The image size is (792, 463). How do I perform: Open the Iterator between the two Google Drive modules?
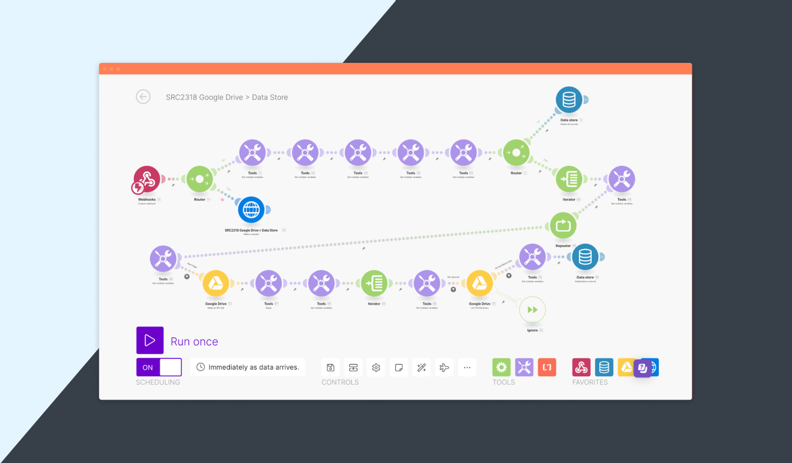pyautogui.click(x=374, y=284)
